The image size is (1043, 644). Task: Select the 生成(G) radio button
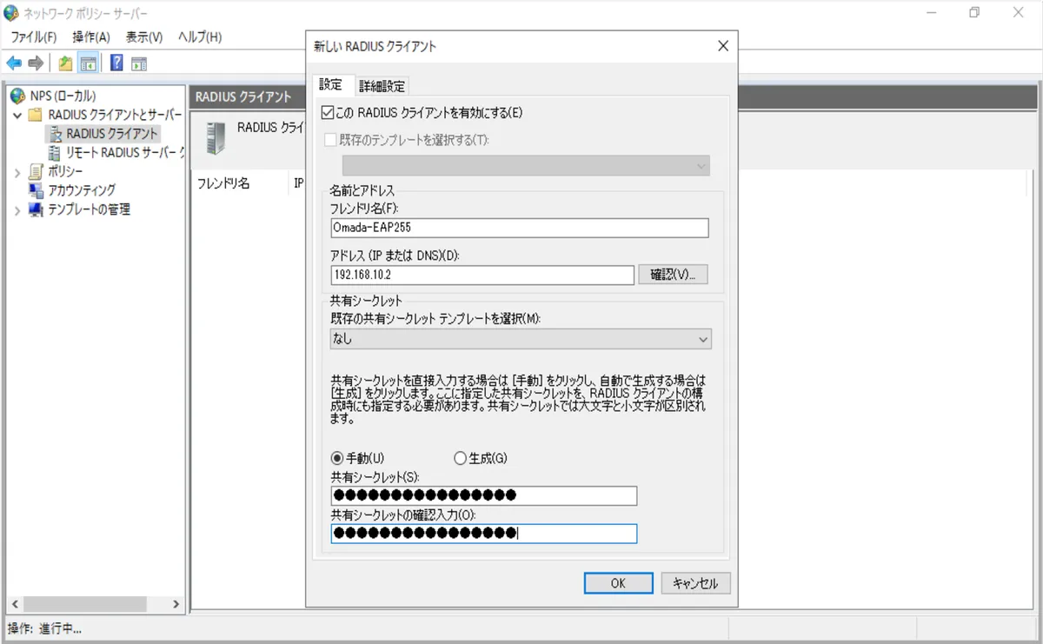(460, 458)
